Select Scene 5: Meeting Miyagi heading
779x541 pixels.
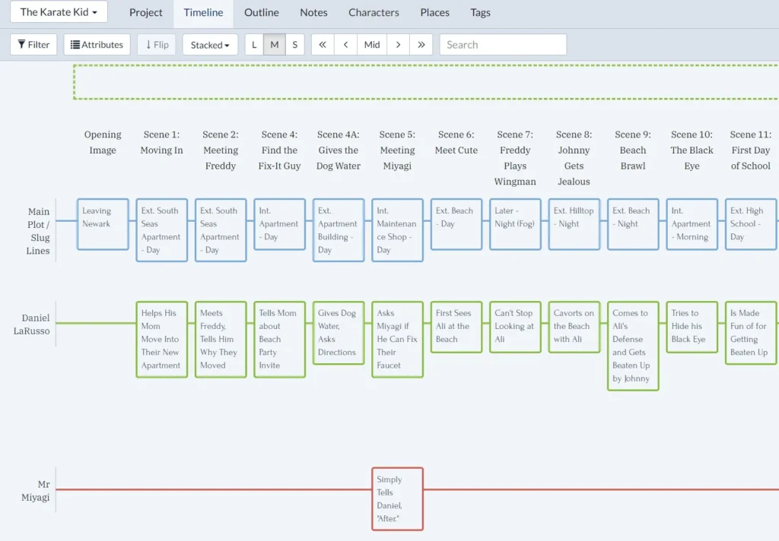(397, 150)
